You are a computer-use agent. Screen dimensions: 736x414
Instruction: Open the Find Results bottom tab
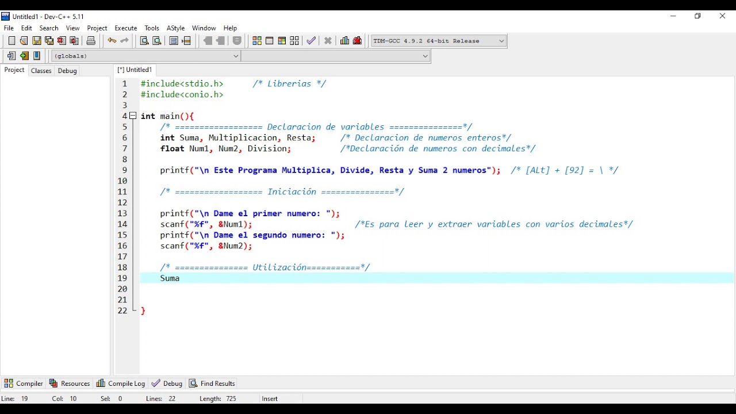[x=212, y=384]
